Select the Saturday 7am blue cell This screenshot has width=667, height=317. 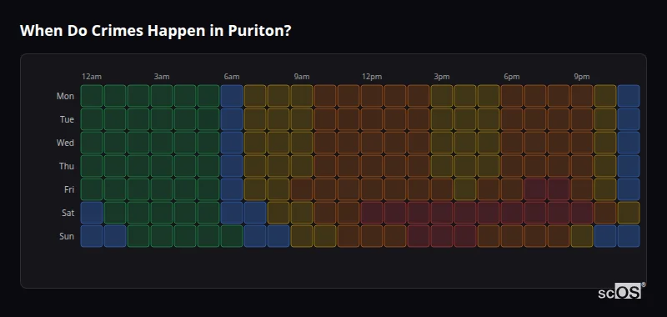255,213
